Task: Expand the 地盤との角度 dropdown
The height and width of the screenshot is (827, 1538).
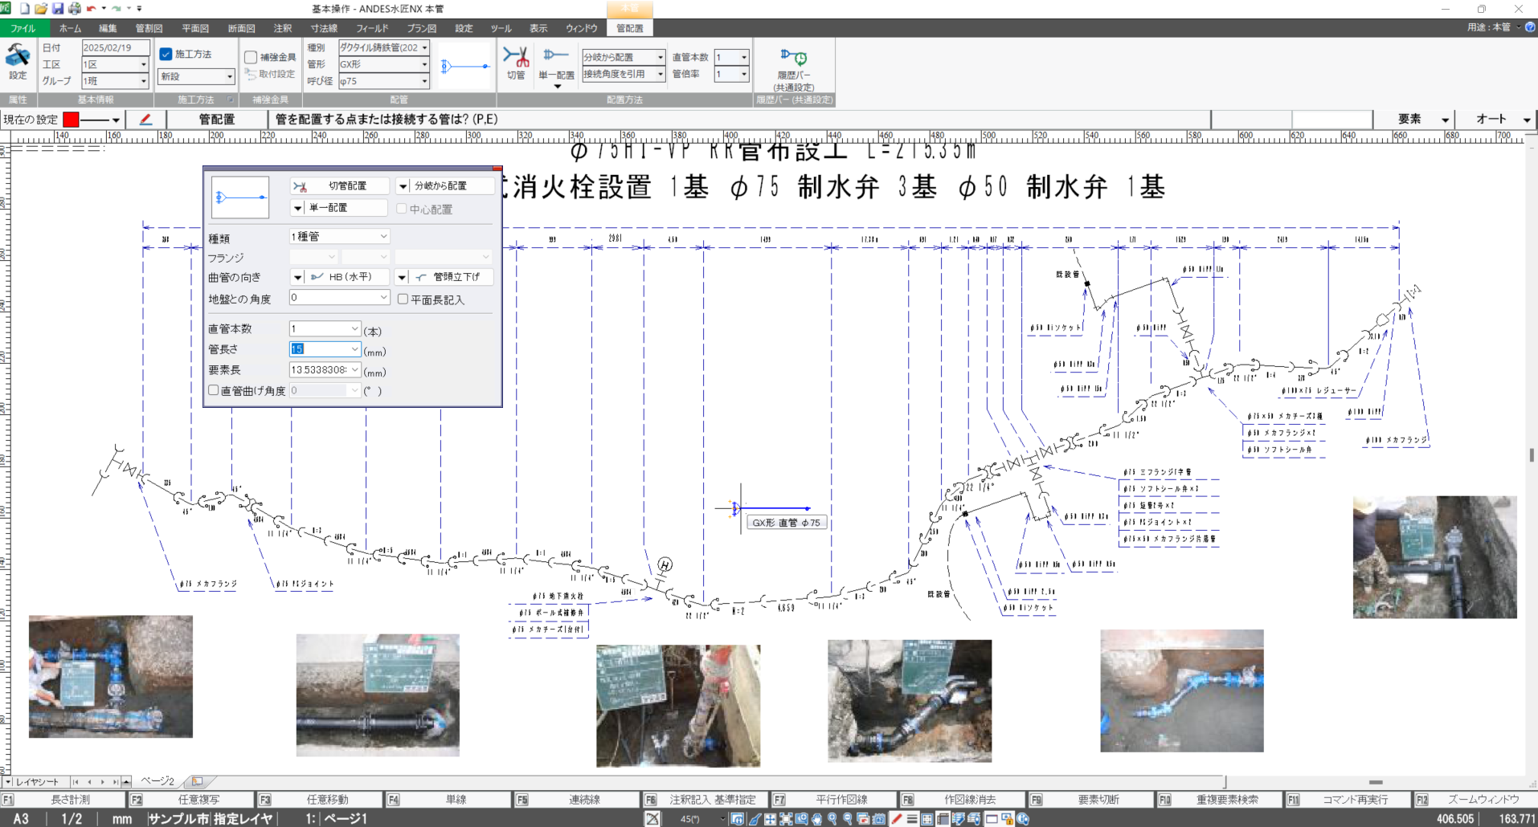Action: pos(383,297)
